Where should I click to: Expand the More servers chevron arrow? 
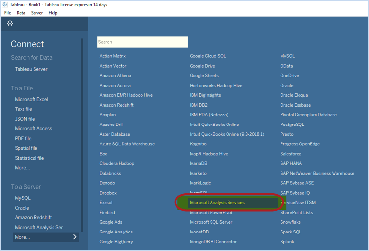[75, 237]
